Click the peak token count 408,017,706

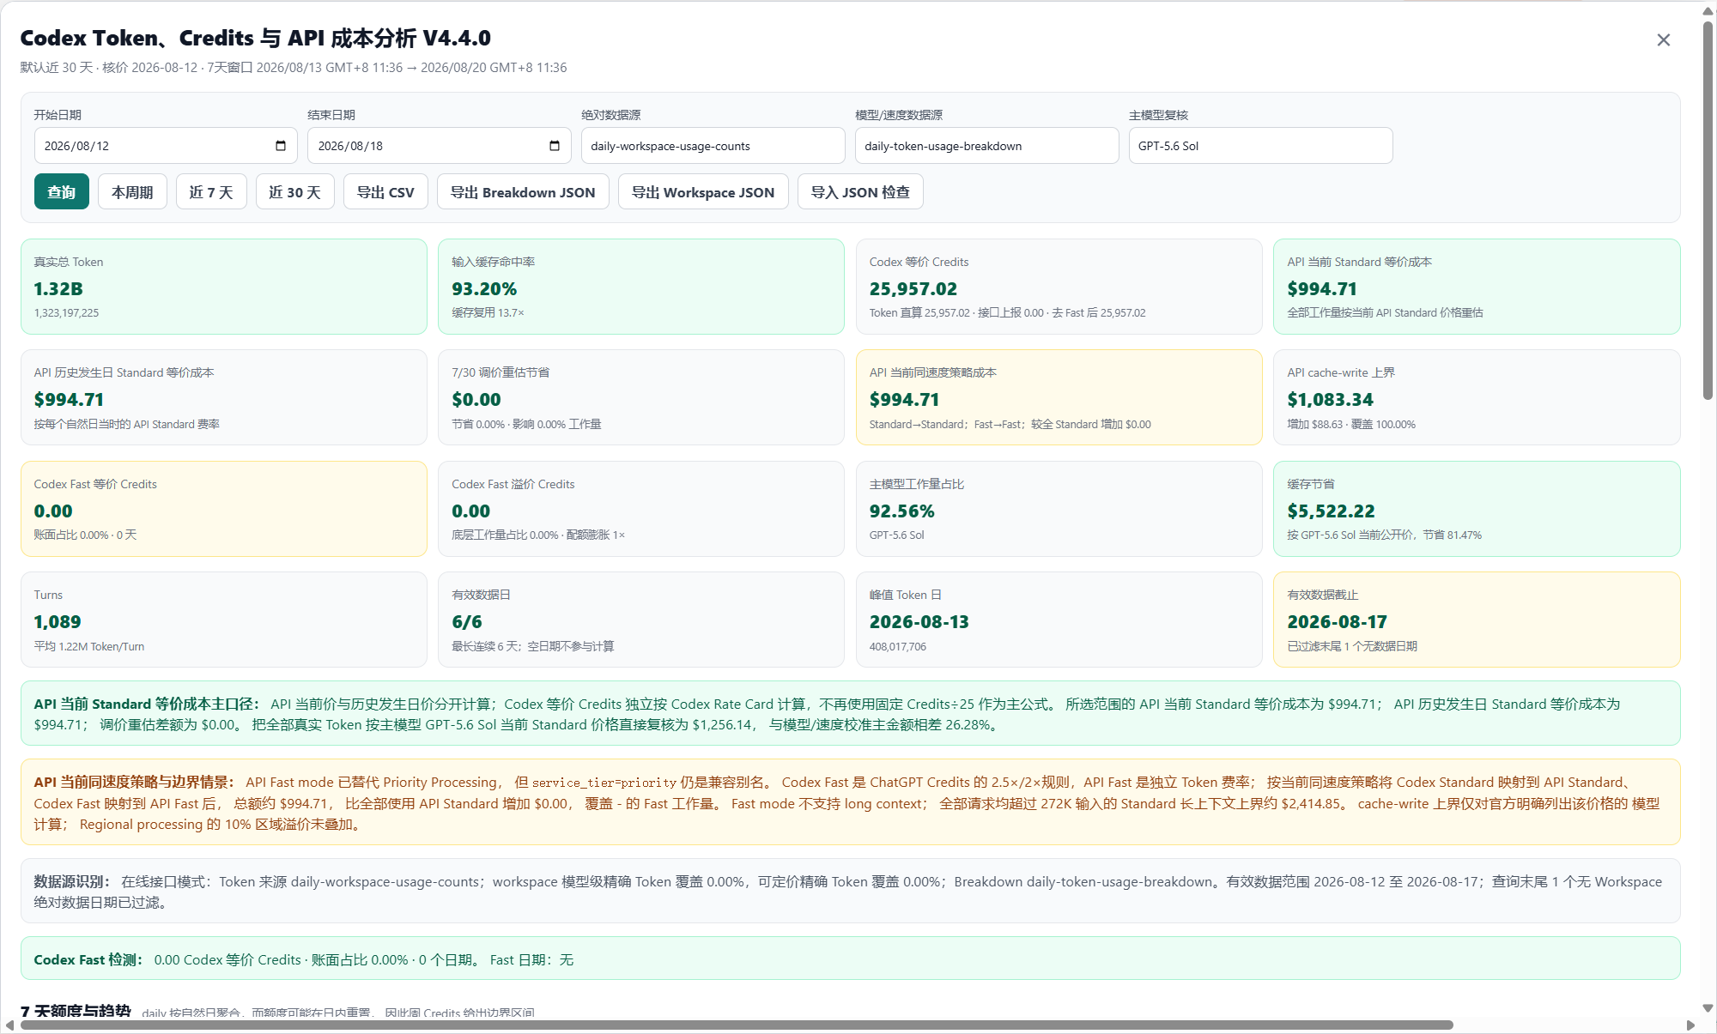pyautogui.click(x=898, y=647)
